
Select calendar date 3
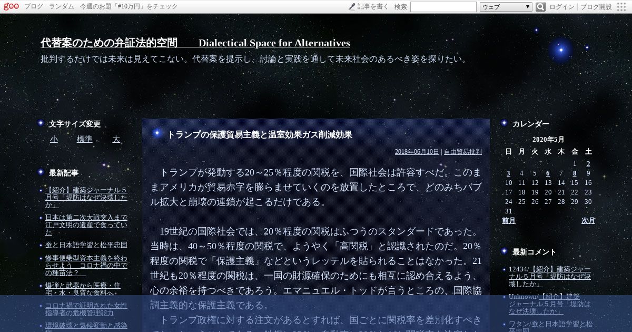508,173
